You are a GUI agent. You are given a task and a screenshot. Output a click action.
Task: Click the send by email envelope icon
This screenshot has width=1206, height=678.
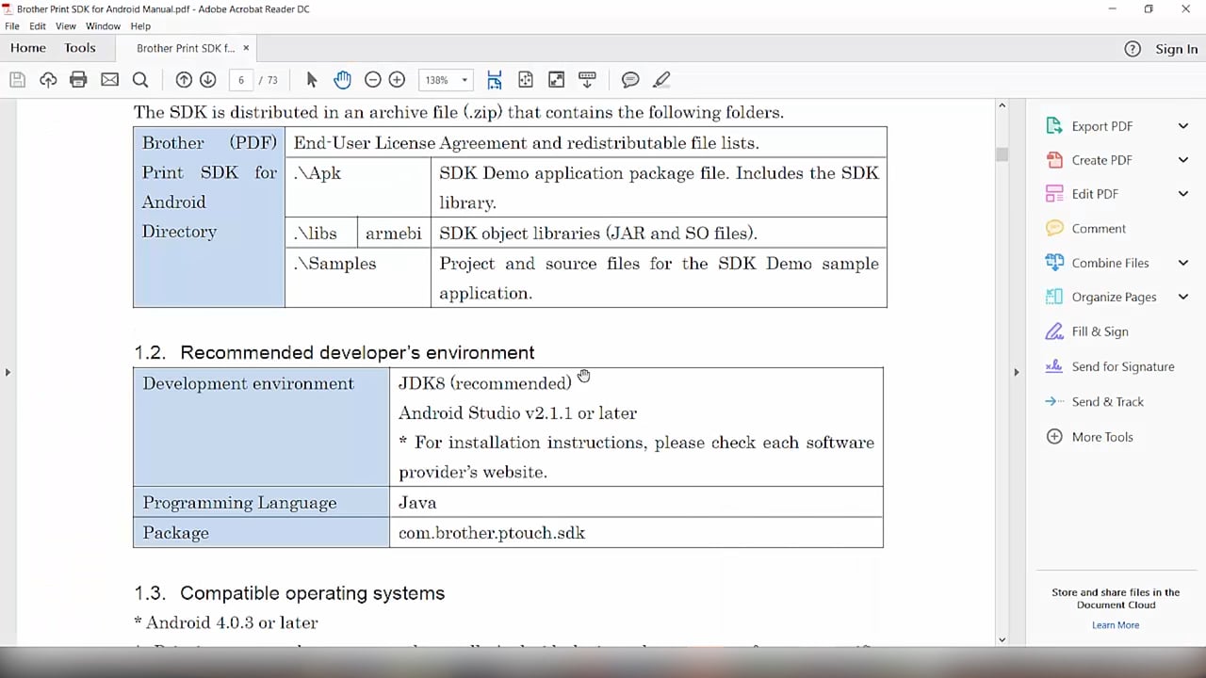click(x=110, y=80)
